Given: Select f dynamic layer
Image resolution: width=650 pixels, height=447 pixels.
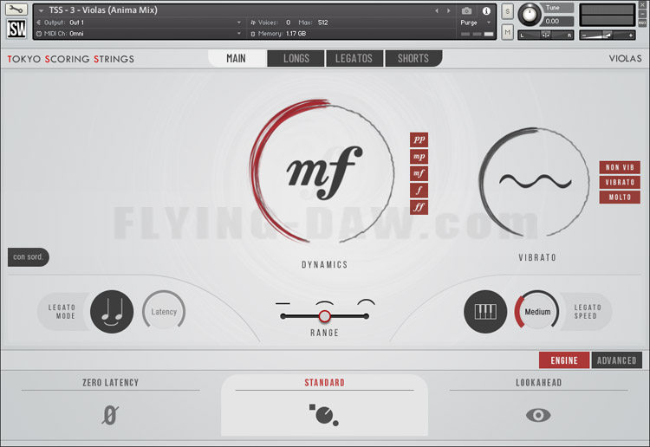Looking at the screenshot, I should (419, 191).
